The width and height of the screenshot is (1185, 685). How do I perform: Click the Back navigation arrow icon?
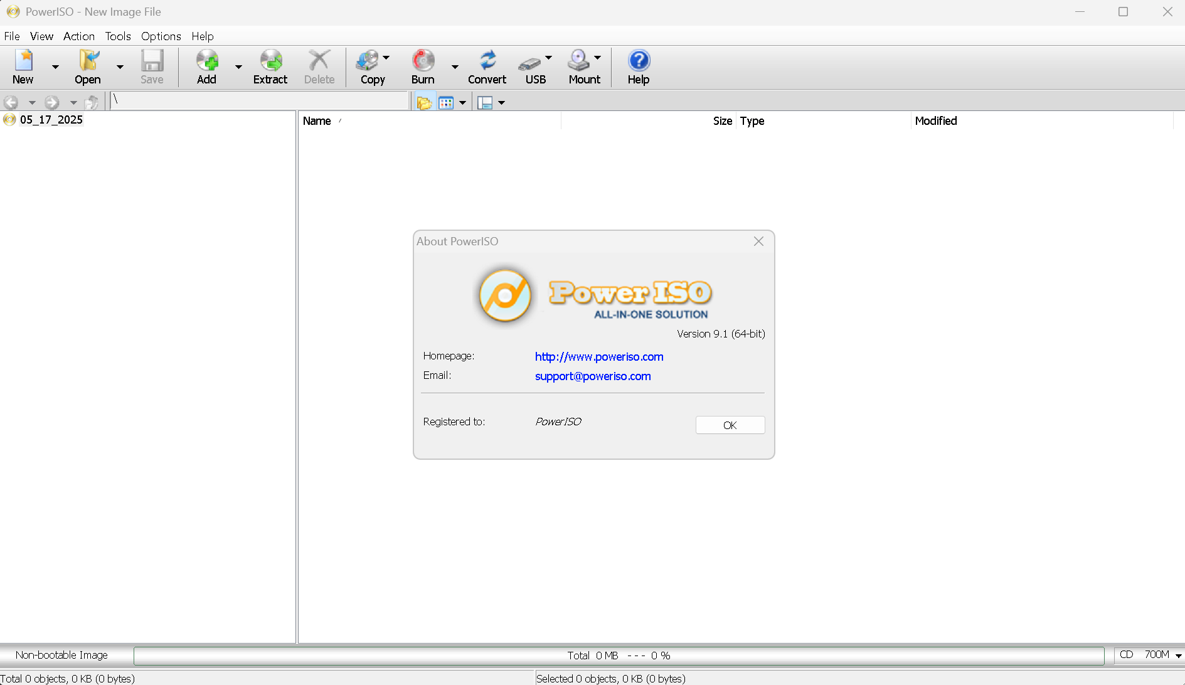point(11,102)
